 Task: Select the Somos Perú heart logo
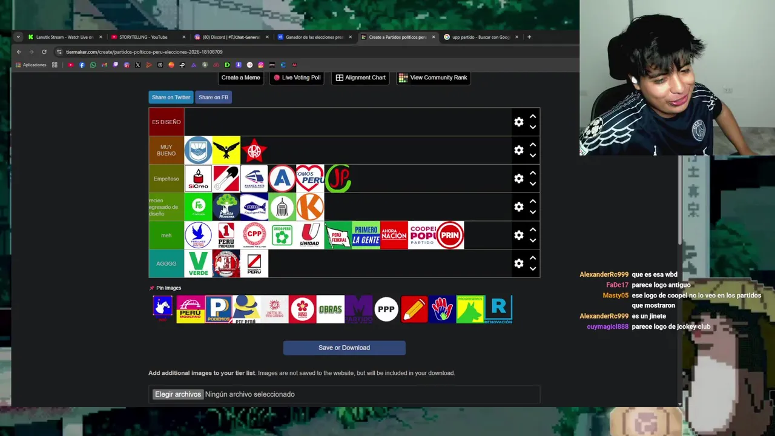tap(310, 179)
